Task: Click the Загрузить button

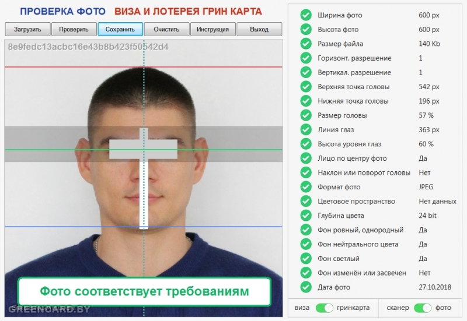Action: tap(27, 29)
